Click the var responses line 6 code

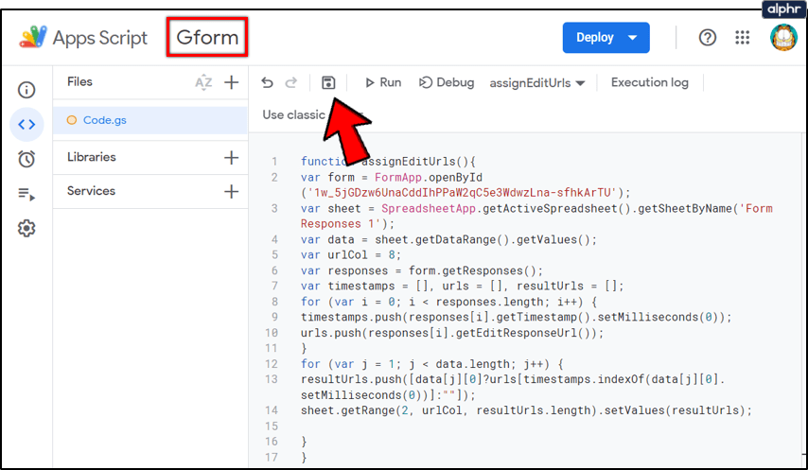click(x=422, y=270)
